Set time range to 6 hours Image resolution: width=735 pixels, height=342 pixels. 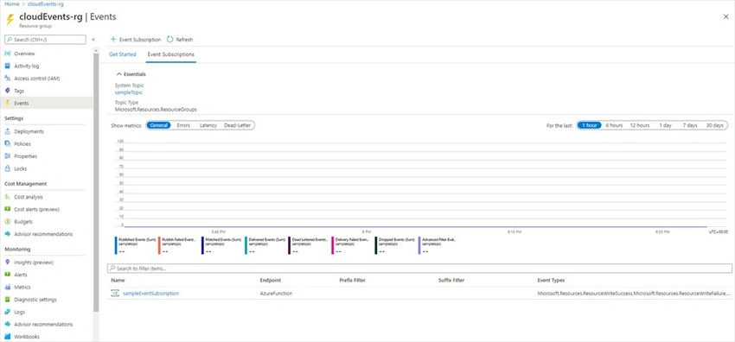[x=614, y=125]
